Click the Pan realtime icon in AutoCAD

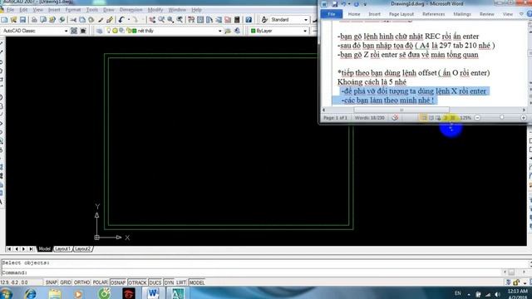[x=152, y=20]
